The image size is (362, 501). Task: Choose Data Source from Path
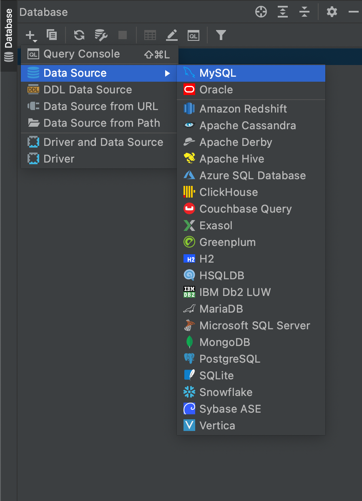100,123
